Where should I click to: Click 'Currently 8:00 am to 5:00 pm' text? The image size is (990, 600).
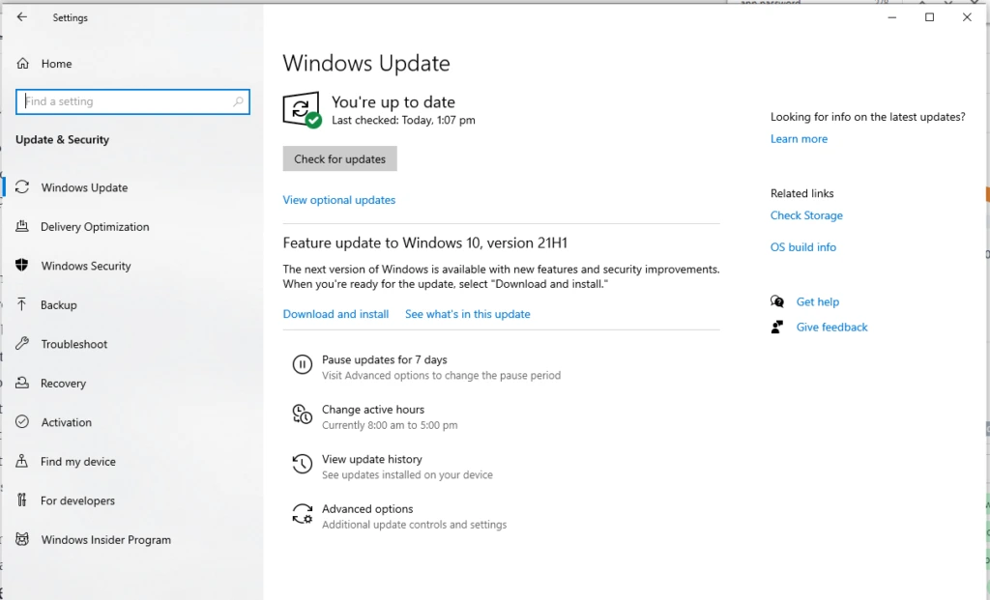tap(390, 425)
